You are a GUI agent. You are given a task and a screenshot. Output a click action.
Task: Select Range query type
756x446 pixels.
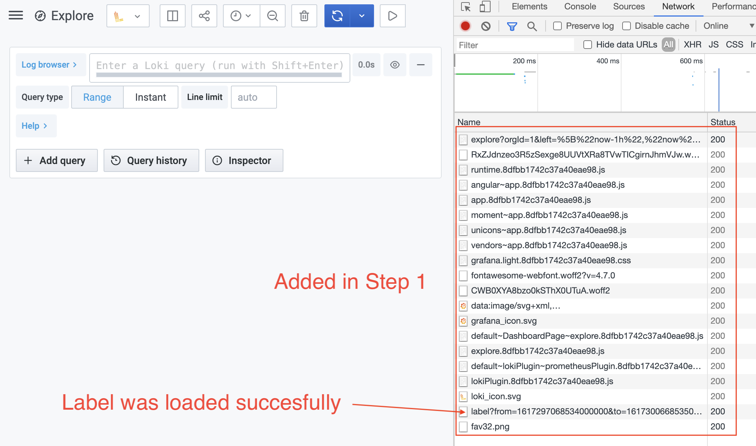(x=97, y=97)
